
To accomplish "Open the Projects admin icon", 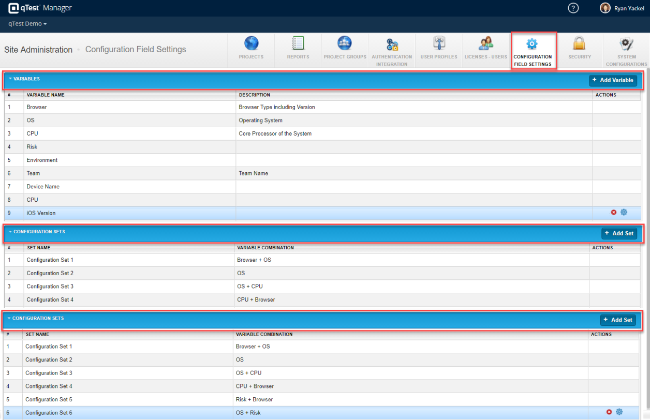I will click(251, 44).
